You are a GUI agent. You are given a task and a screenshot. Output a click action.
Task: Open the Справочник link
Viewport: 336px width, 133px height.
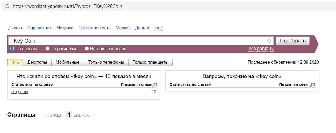click(x=39, y=28)
